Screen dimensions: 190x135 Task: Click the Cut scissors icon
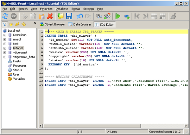pos(24,16)
